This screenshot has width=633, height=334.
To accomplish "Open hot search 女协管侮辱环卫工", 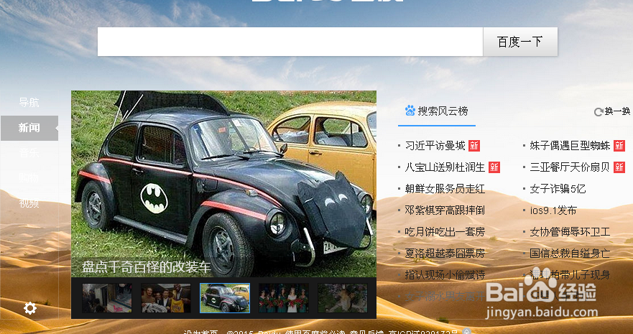I will [570, 232].
